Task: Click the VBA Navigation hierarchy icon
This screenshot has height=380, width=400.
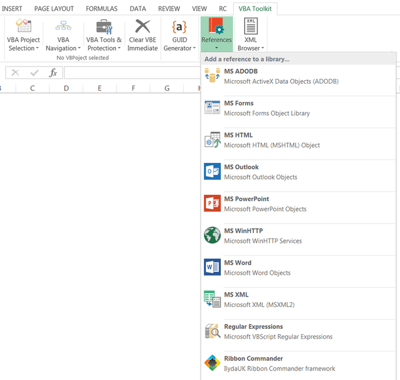Action: (x=63, y=26)
